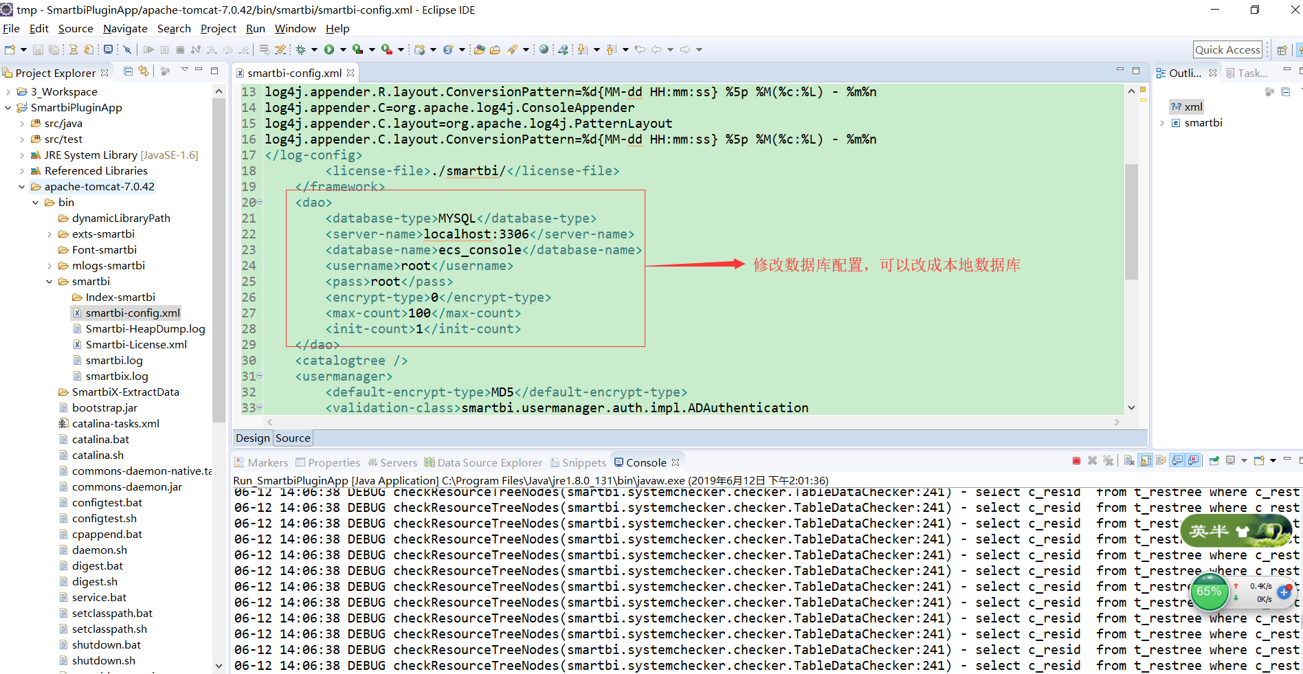Select catalina.bat file
Screen dimensions: 1303x674
pyautogui.click(x=94, y=439)
